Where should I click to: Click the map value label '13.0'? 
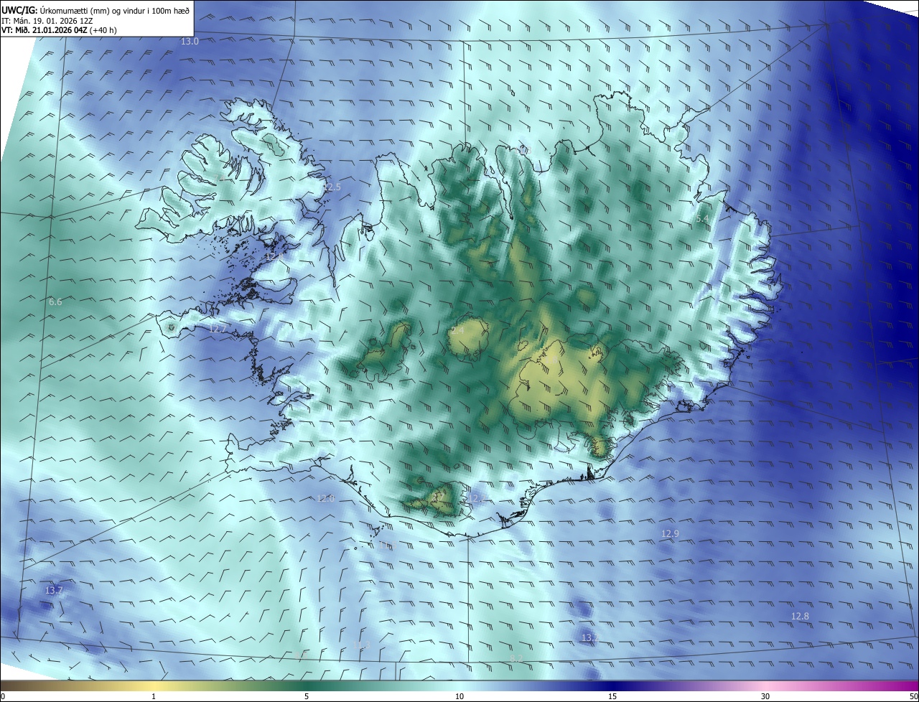click(190, 42)
